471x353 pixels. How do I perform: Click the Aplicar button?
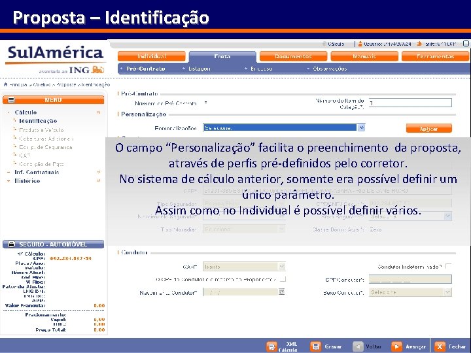(x=428, y=129)
